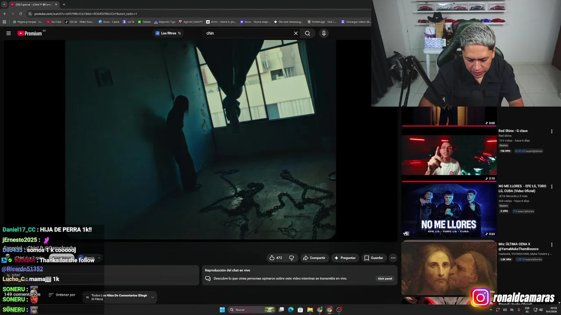Open the NO ME LLORES video thumbnail
561x315 pixels.
(449, 210)
